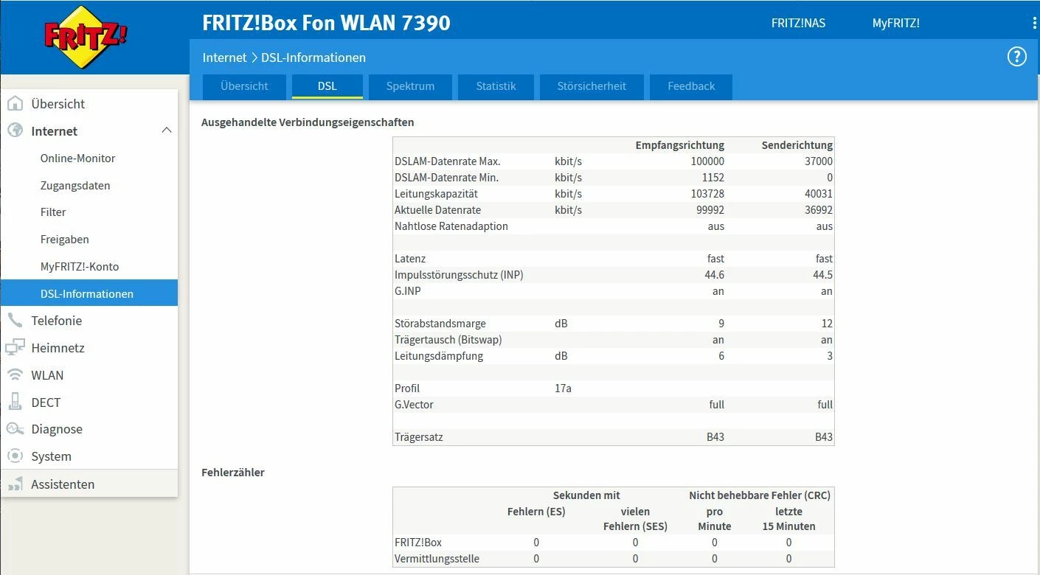Click the Nahtlose Ratenadaption row label
The width and height of the screenshot is (1040, 575).
(451, 226)
